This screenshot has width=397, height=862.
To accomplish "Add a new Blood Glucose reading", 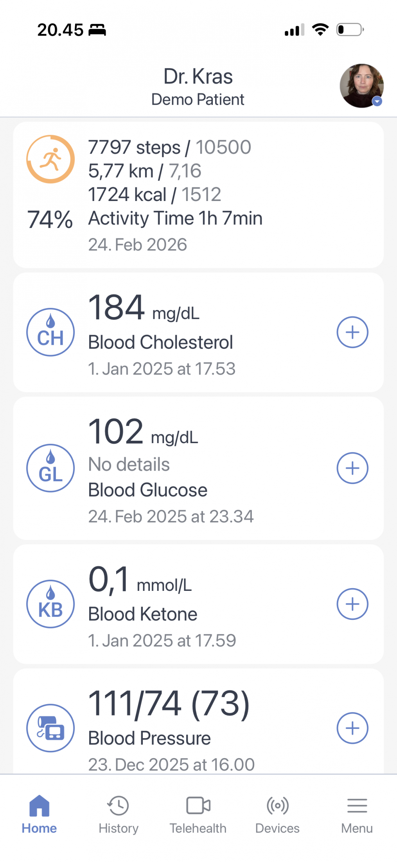I will point(352,468).
